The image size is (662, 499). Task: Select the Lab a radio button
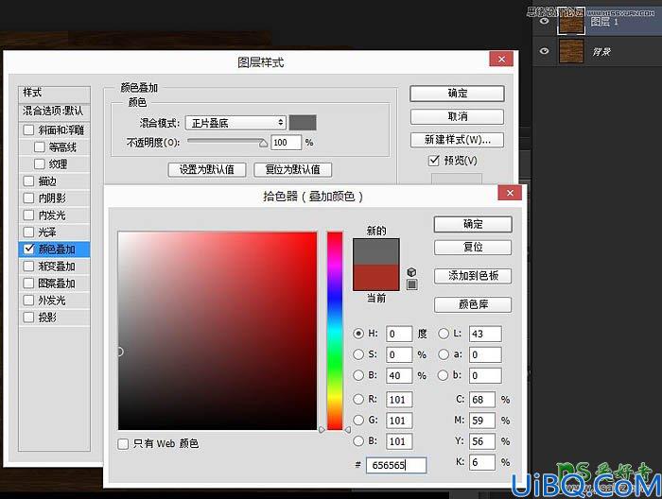(444, 354)
